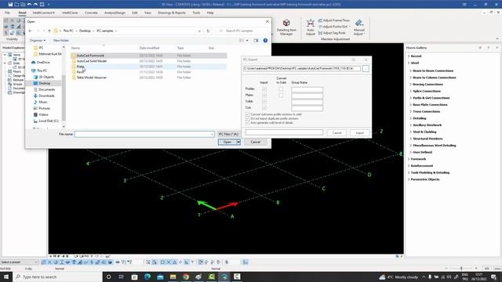Image resolution: width=502 pixels, height=282 pixels.
Task: Open the Organize dropdown menu
Action: [x=38, y=40]
